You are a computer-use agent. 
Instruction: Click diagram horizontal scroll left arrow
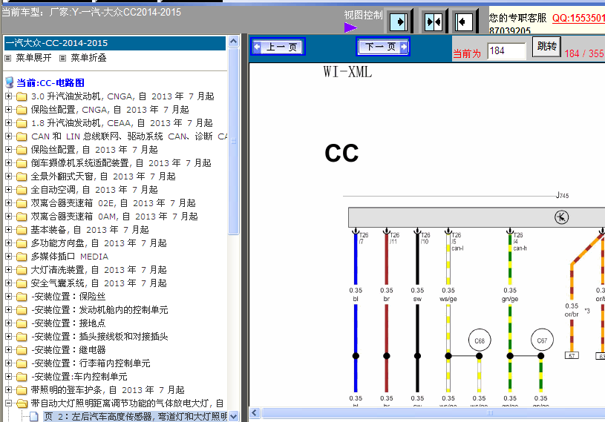point(255,413)
